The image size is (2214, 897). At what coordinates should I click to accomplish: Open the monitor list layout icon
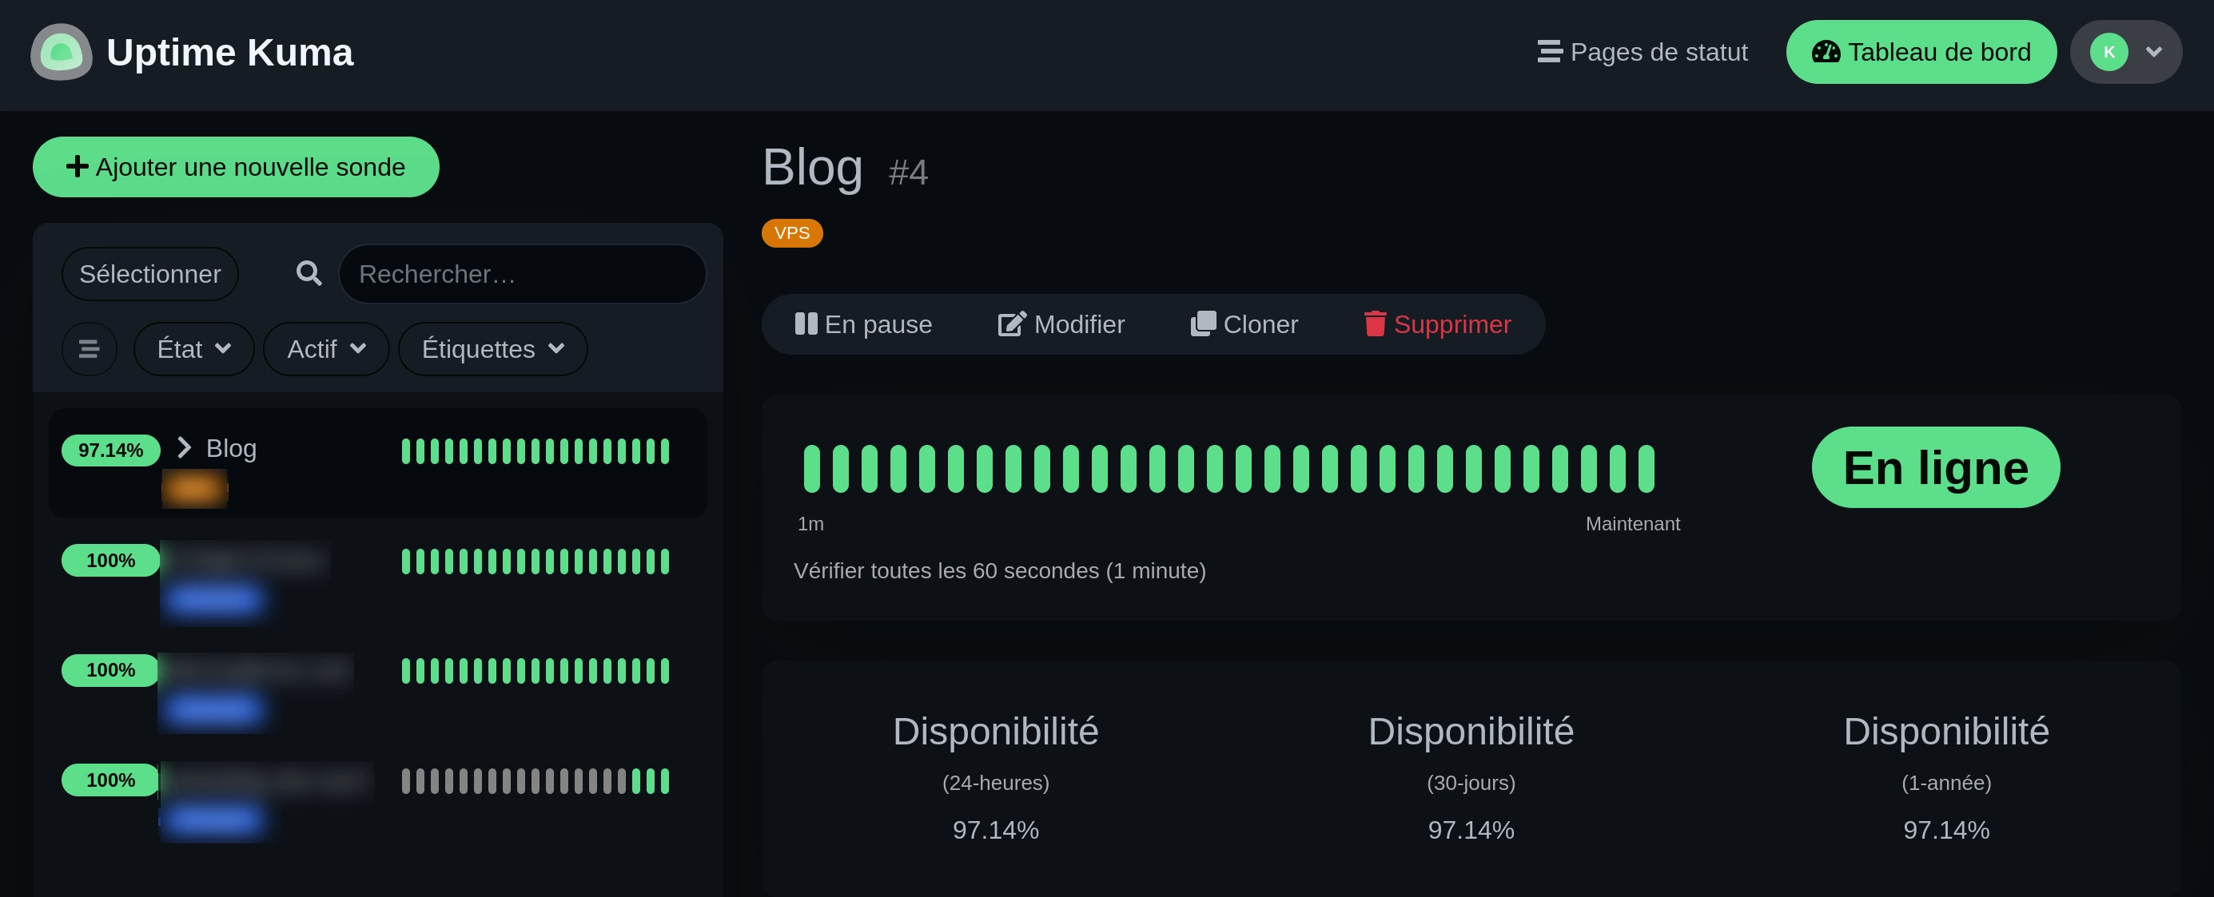(89, 349)
